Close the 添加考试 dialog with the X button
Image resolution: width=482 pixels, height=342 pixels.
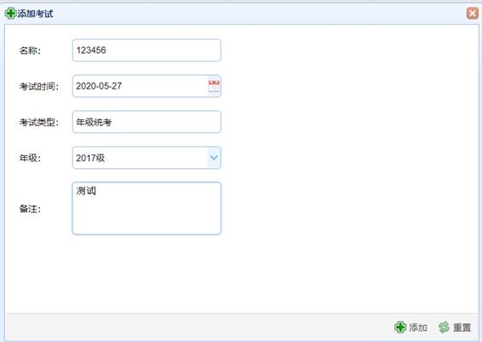pos(472,14)
